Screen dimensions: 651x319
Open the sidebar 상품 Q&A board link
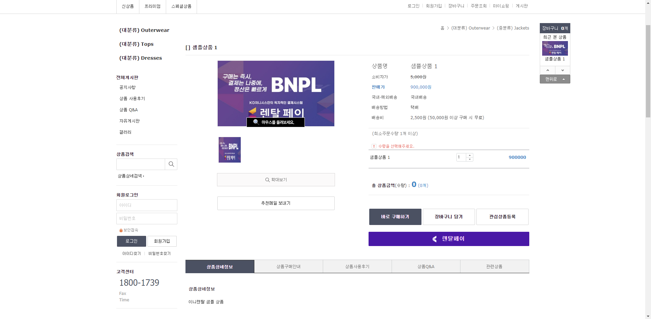tap(129, 110)
